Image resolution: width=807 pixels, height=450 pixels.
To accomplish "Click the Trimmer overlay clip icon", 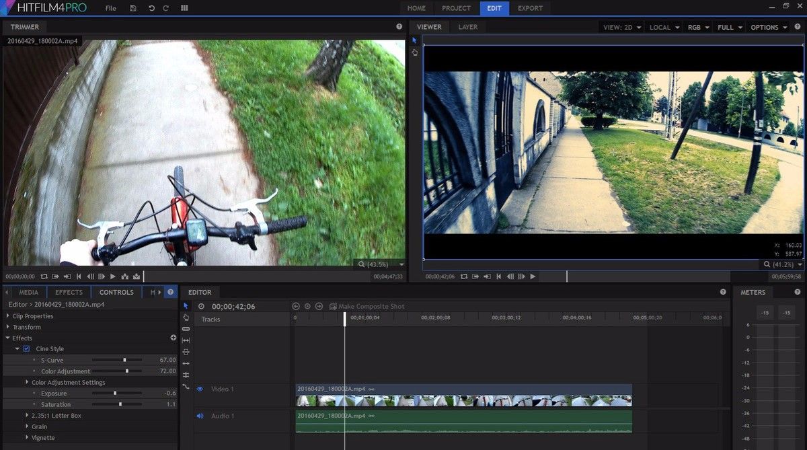I will pos(137,276).
